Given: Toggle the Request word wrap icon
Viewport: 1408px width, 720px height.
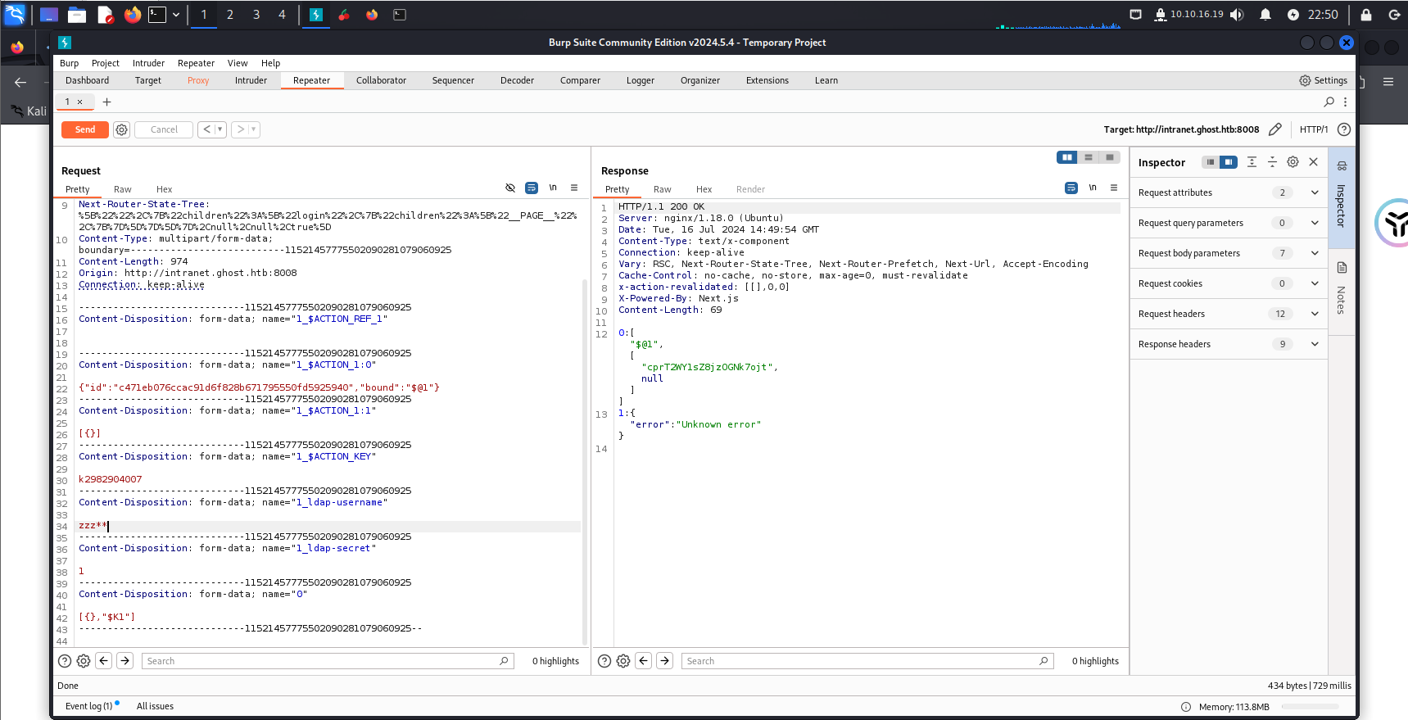Looking at the screenshot, I should (x=532, y=188).
